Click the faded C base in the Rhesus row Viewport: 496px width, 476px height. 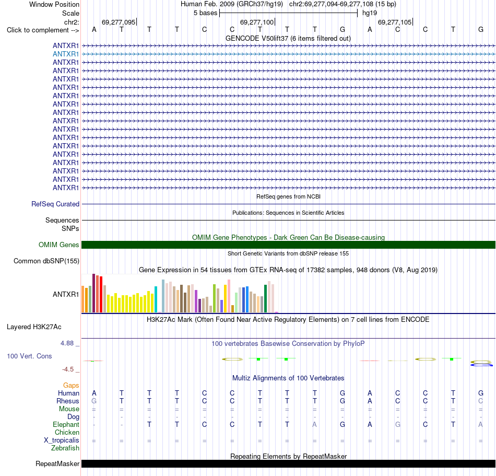point(480,401)
